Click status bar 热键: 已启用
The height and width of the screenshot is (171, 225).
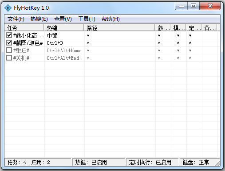point(99,162)
